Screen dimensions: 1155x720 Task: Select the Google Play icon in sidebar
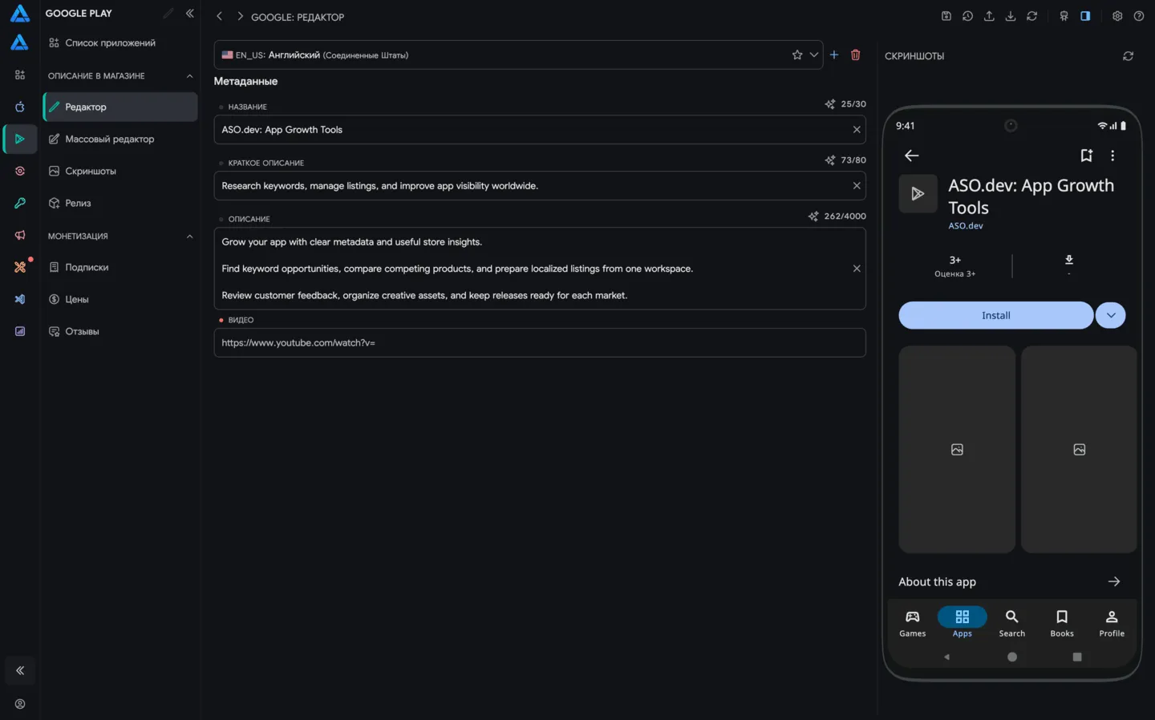click(x=20, y=139)
